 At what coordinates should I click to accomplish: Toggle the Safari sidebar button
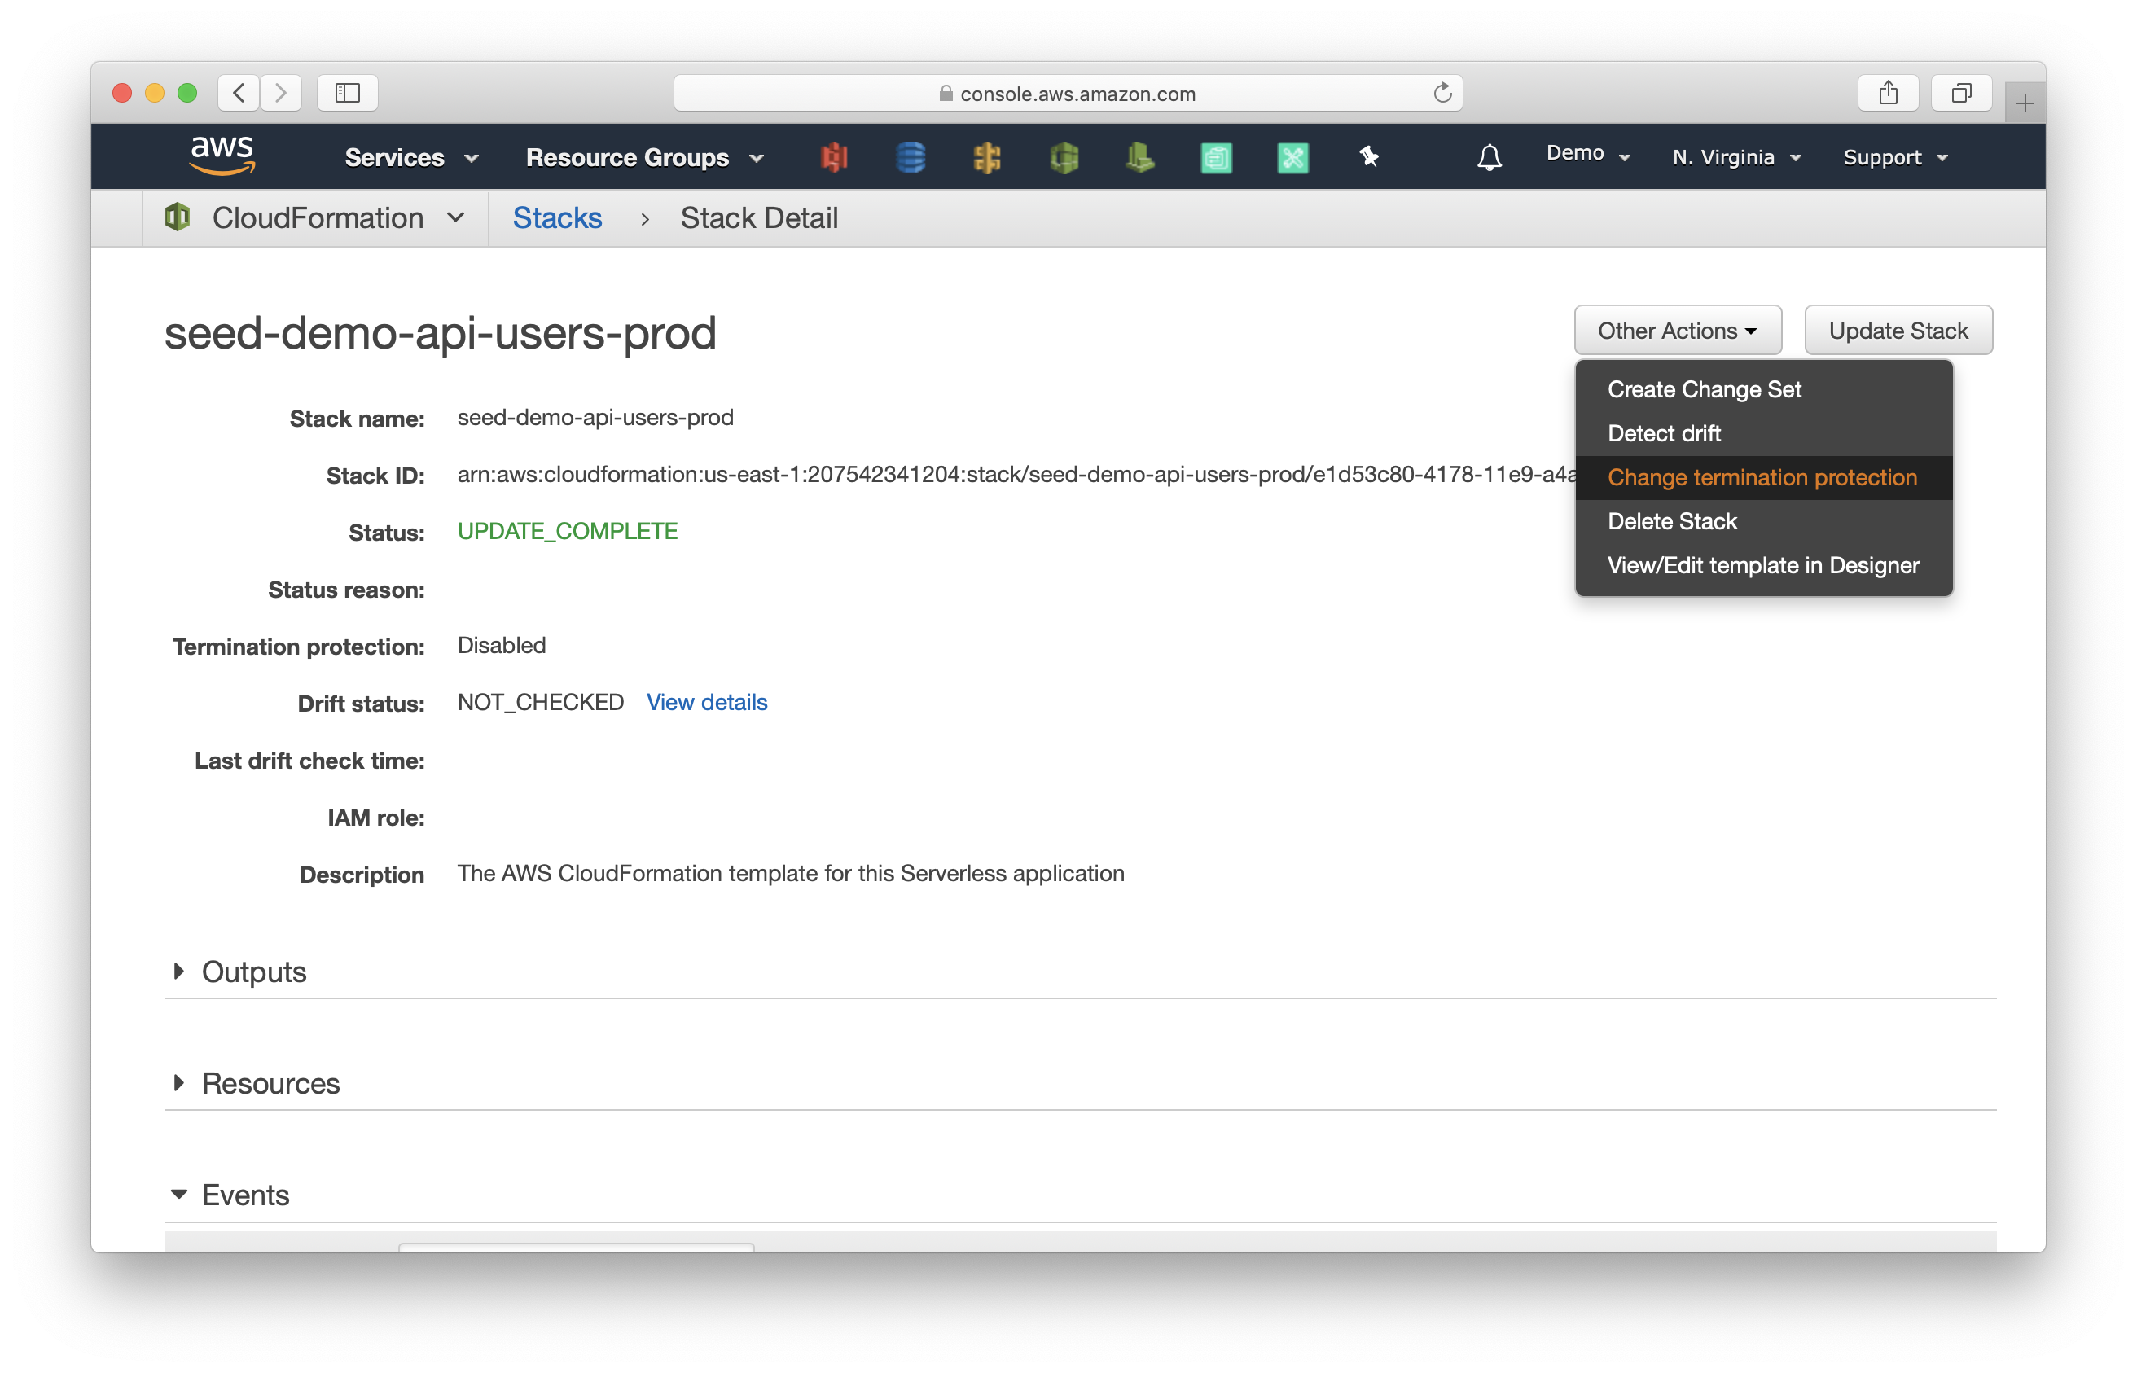(x=347, y=93)
